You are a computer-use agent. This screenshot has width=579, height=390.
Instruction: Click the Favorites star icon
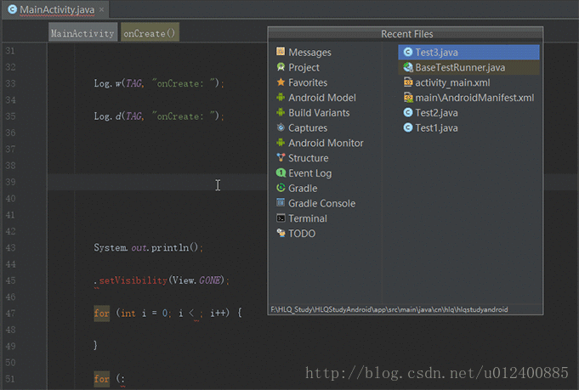[281, 82]
